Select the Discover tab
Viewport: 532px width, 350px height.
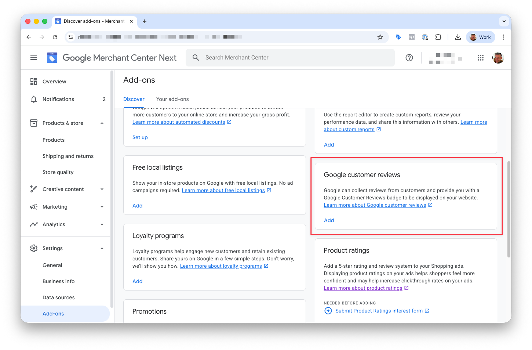coord(134,99)
